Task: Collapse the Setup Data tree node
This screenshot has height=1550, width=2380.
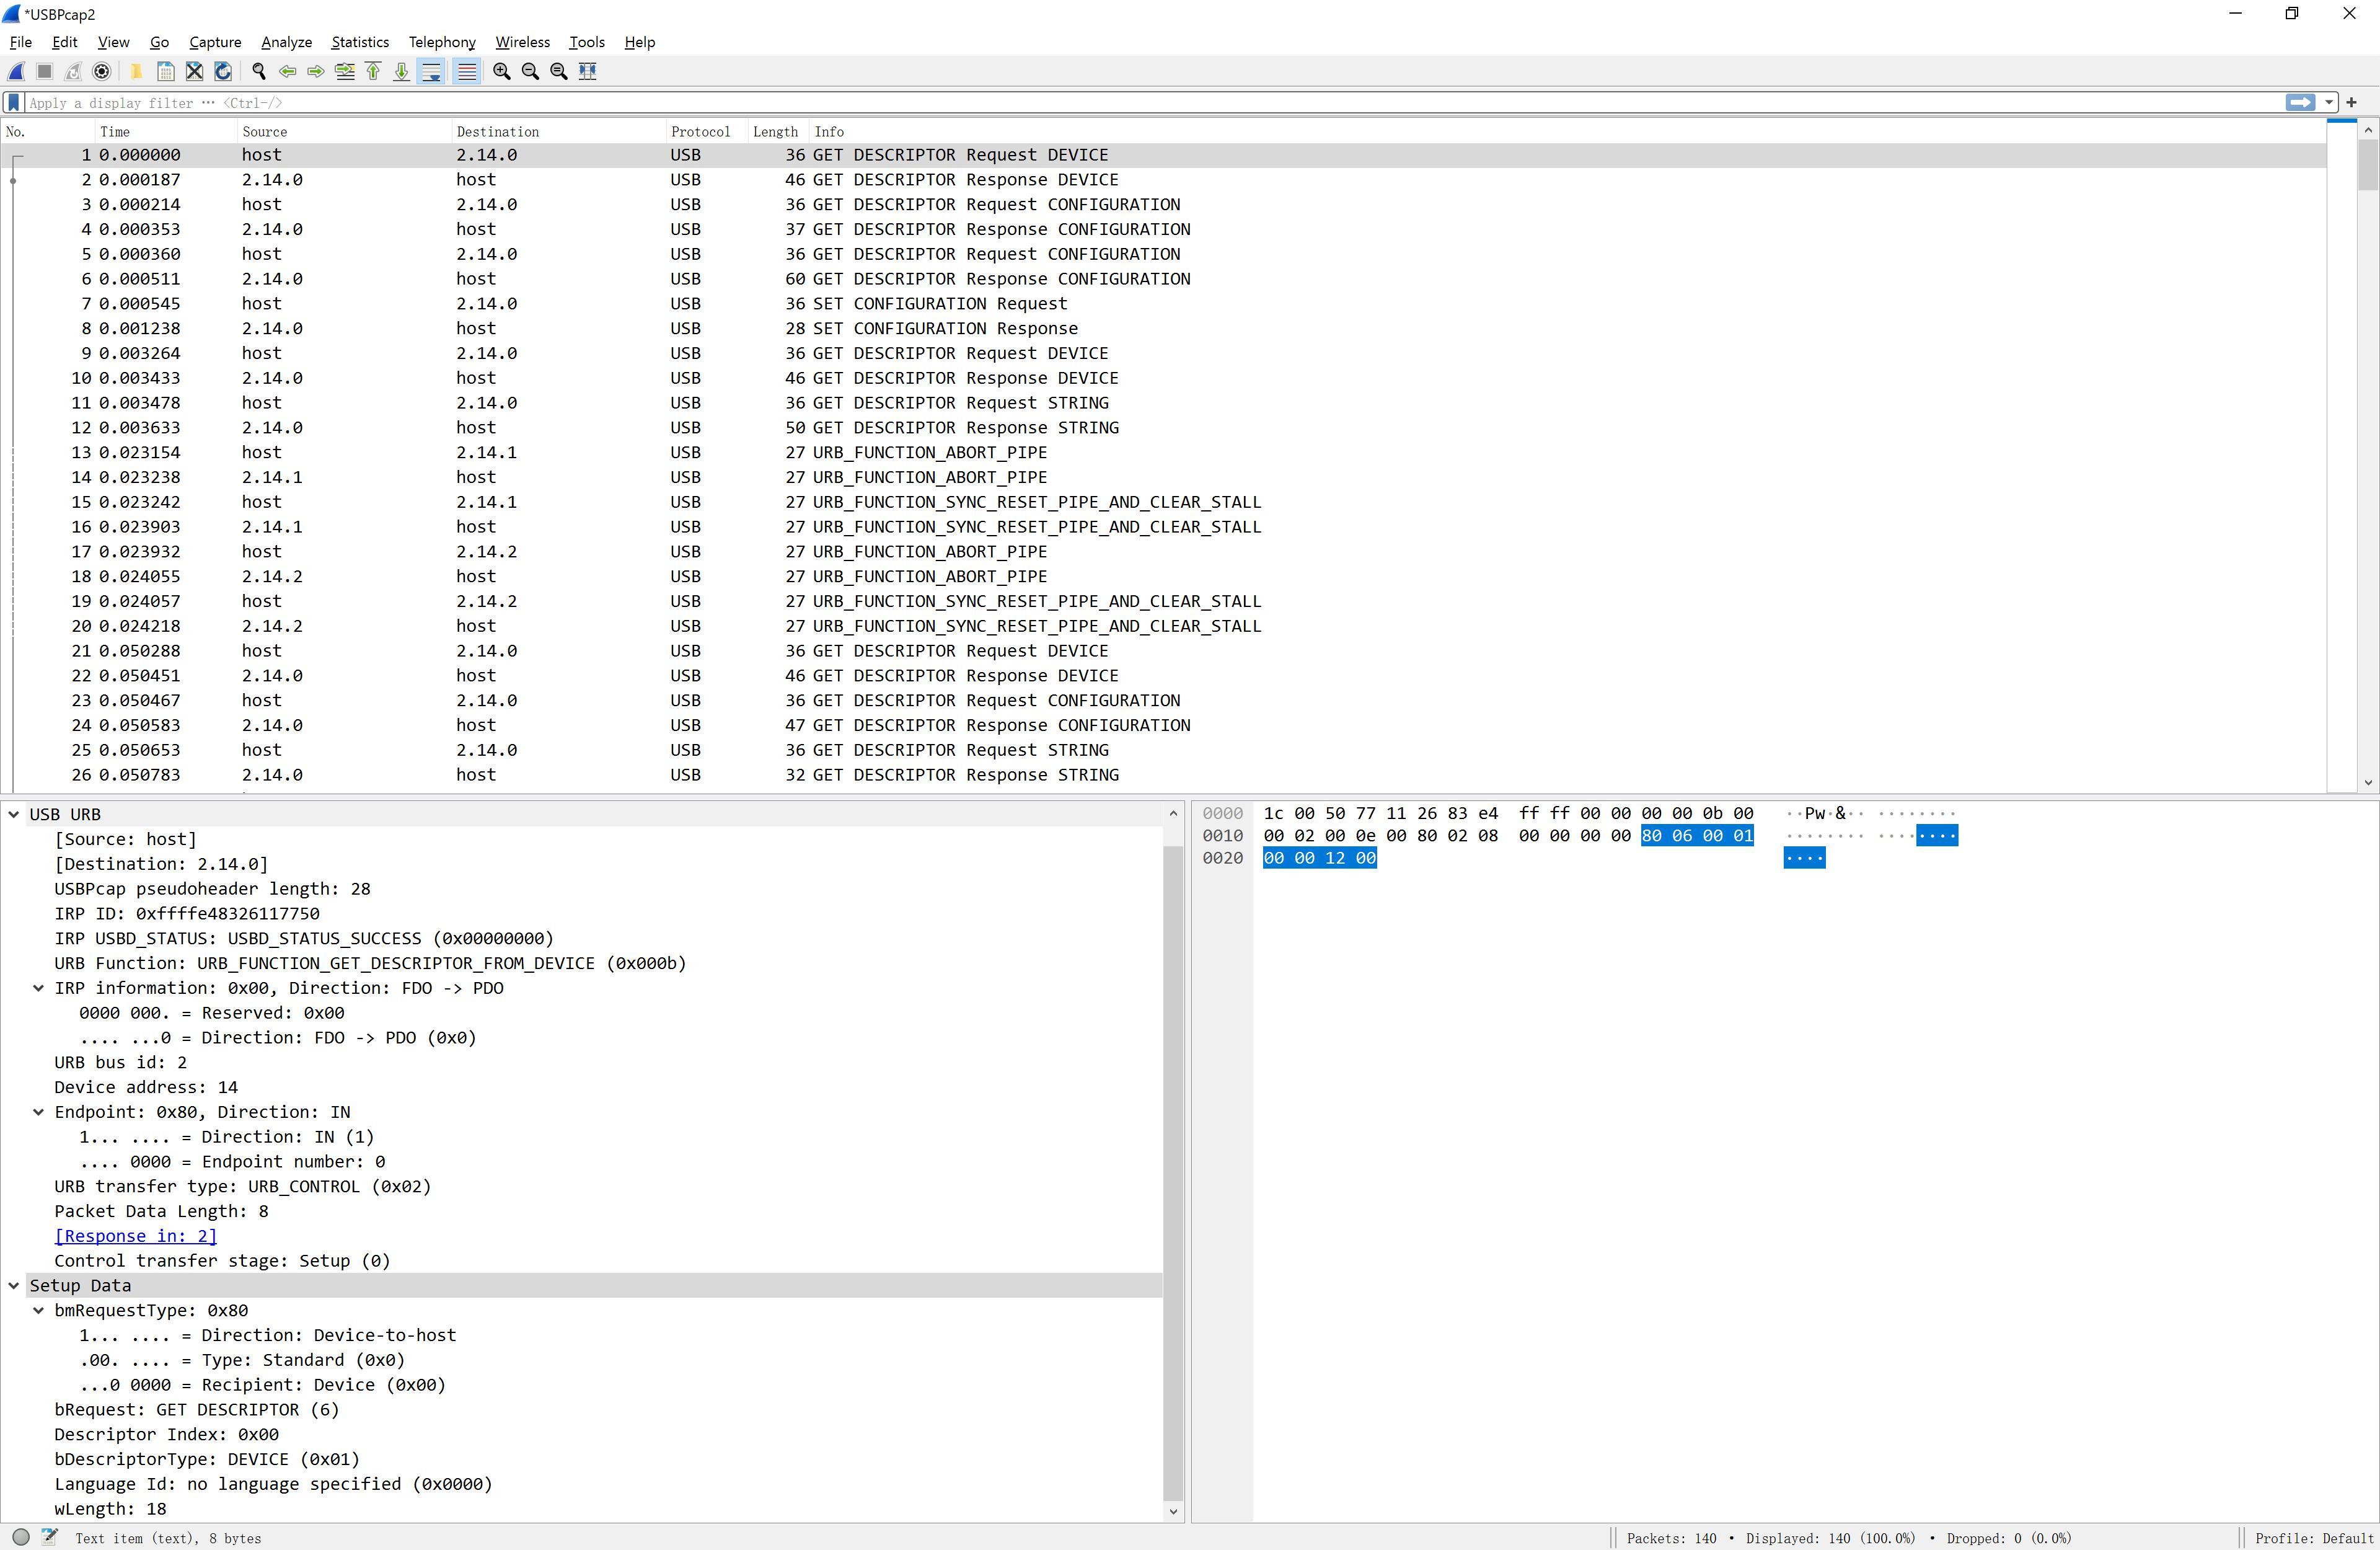Action: (14, 1286)
